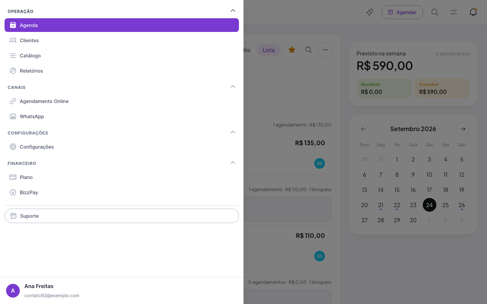The image size is (487, 304).
Task: Click the Agendar button
Action: click(402, 12)
